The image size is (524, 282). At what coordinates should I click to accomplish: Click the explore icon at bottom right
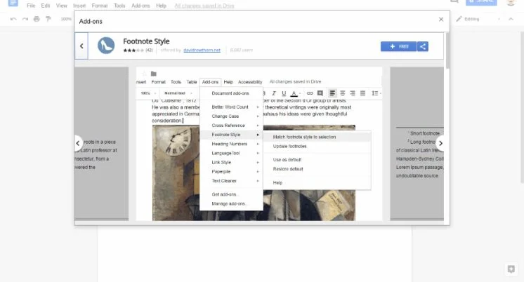[x=511, y=269]
